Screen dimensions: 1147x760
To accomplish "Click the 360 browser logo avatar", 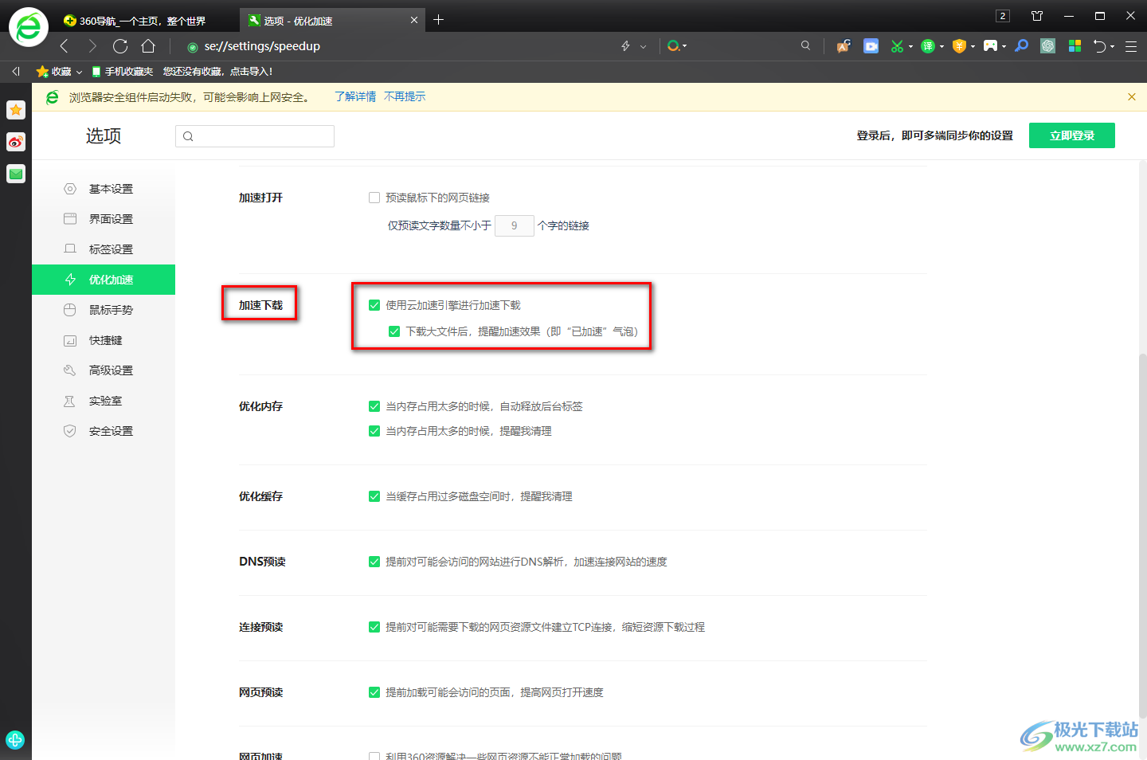I will (x=29, y=28).
